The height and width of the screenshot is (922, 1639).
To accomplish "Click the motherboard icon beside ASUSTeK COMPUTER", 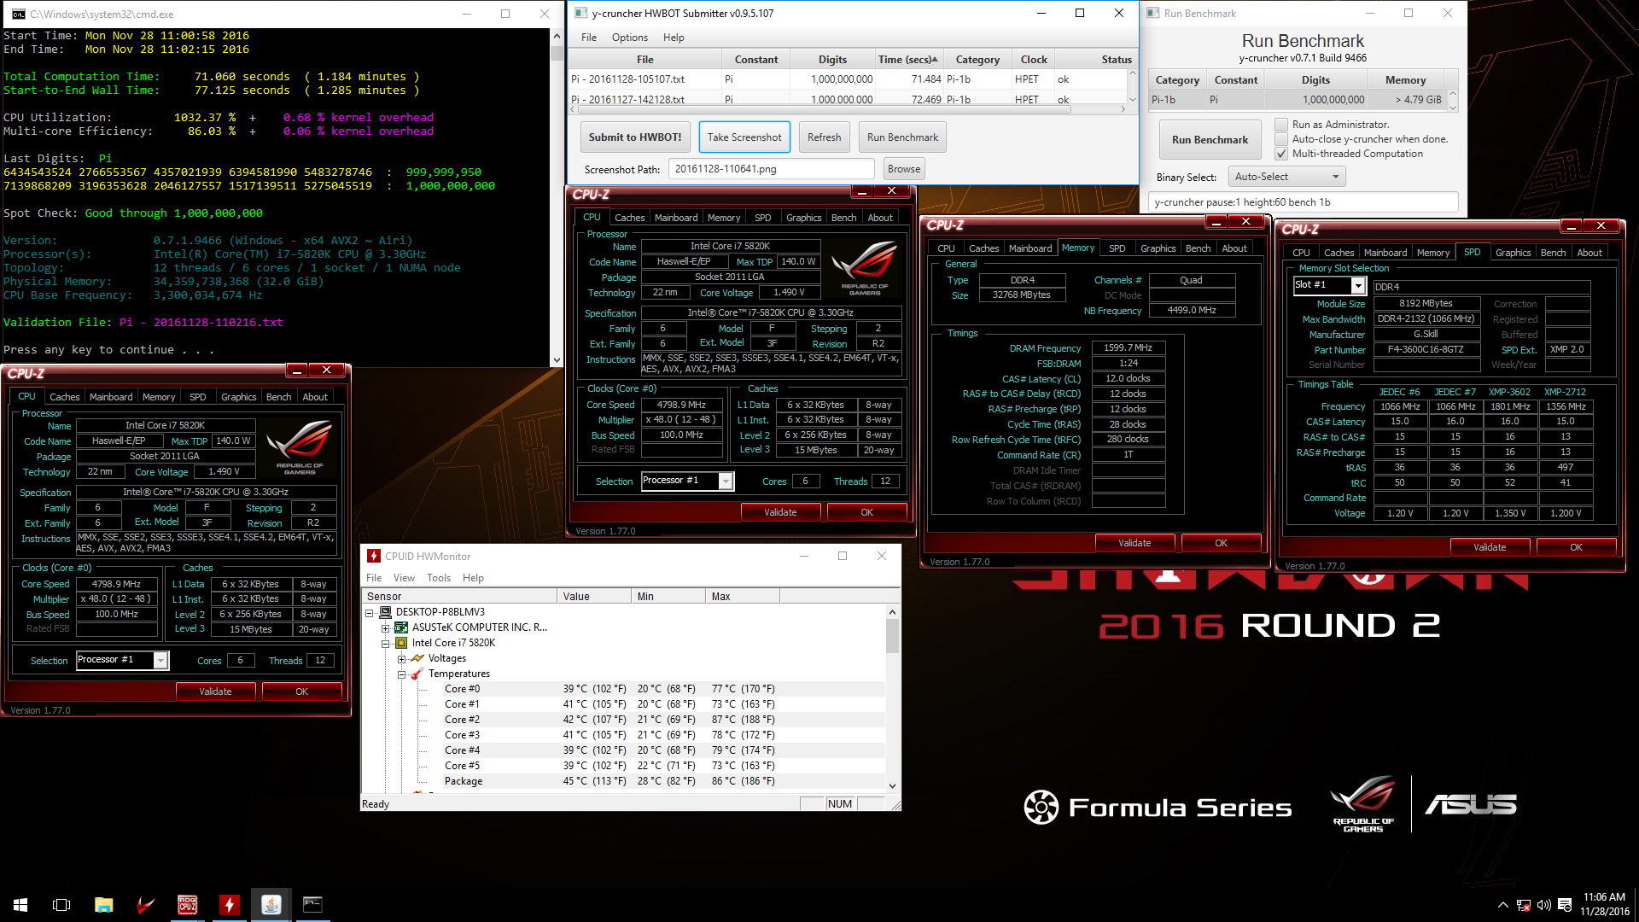I will [401, 627].
